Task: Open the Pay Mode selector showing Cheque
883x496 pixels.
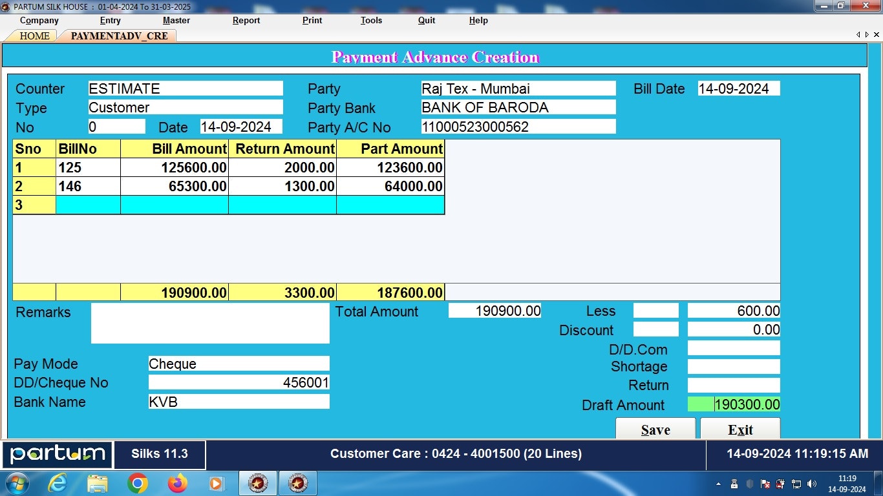Action: click(239, 364)
